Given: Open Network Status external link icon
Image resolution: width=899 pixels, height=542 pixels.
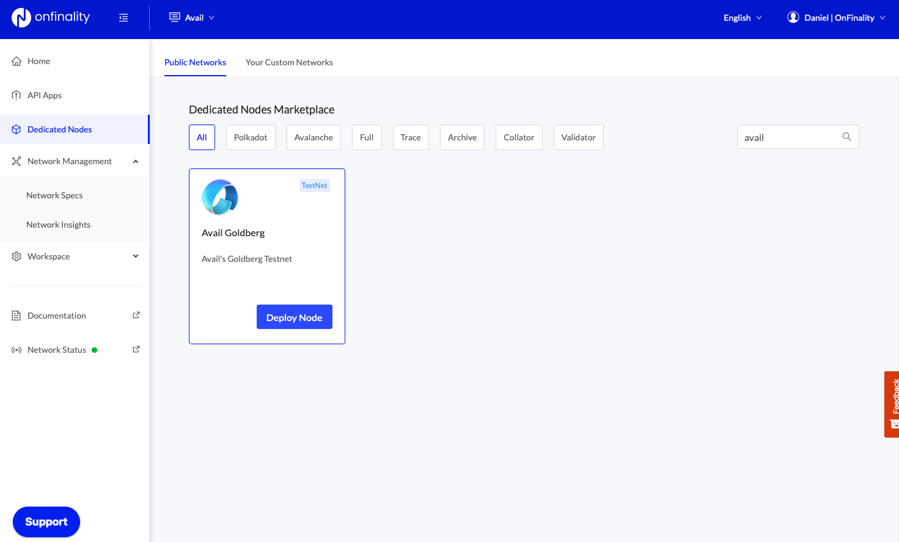Looking at the screenshot, I should [136, 349].
